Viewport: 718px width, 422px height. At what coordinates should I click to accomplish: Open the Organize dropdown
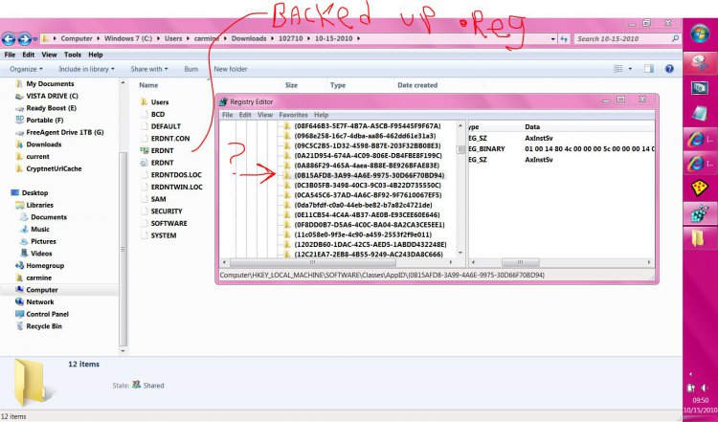tap(26, 69)
